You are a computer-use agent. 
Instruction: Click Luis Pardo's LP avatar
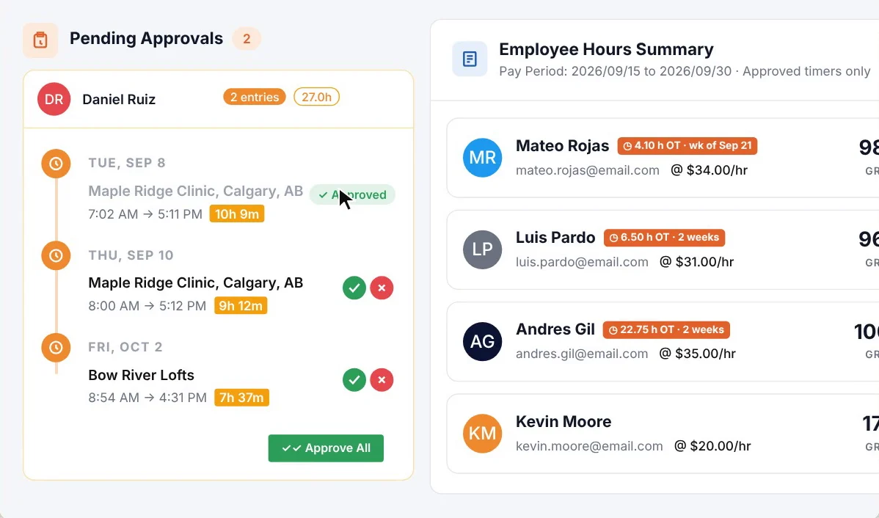pos(482,249)
